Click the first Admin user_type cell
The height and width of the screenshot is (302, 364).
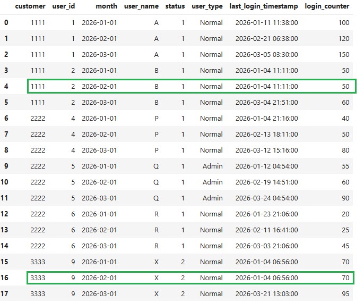212,166
